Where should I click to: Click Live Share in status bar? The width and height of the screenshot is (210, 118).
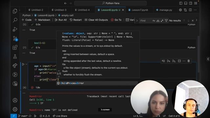[x=60, y=116]
